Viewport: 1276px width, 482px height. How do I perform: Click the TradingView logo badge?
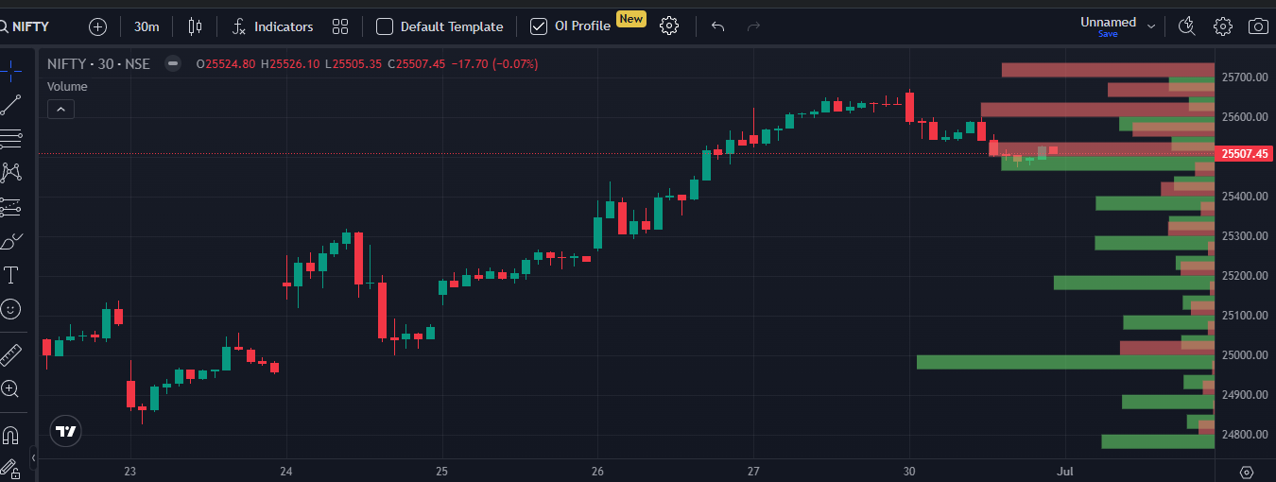65,431
